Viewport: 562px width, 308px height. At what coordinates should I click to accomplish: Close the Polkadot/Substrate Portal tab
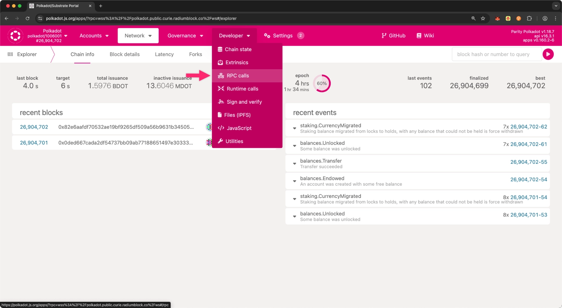click(90, 6)
